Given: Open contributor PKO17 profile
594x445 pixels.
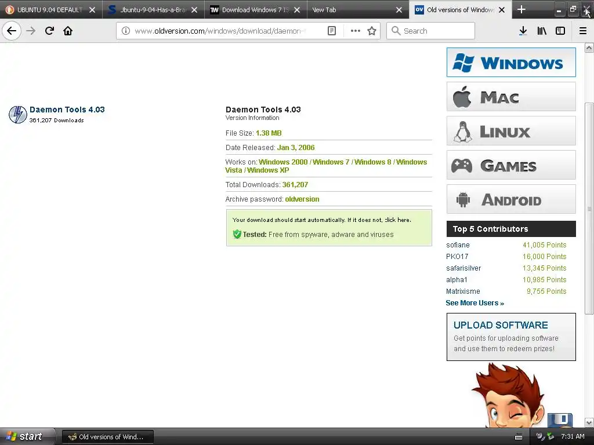Looking at the screenshot, I should point(457,257).
